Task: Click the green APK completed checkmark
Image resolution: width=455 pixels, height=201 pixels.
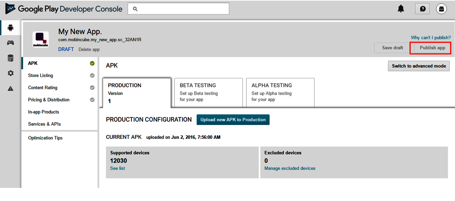Action: [92, 63]
